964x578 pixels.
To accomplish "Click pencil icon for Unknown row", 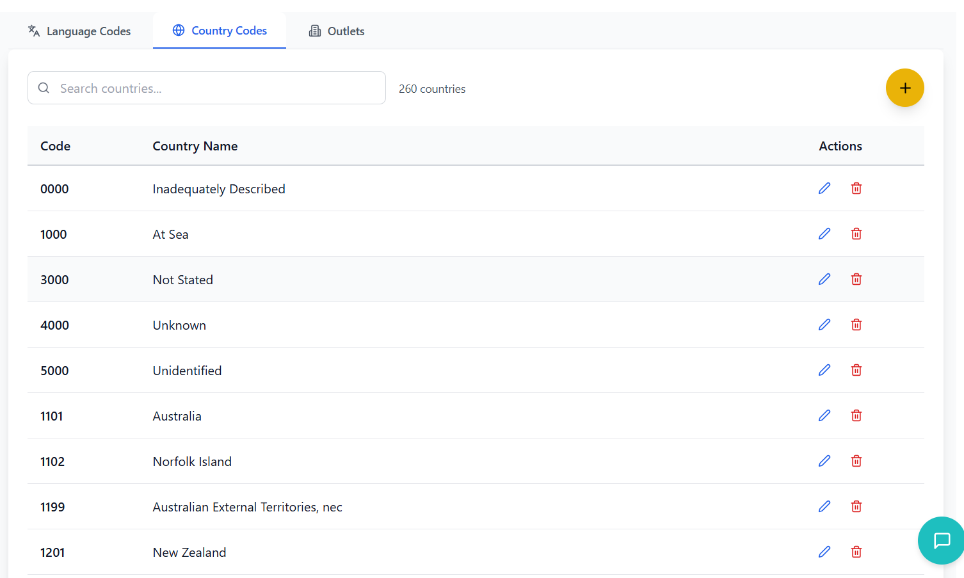I will click(824, 325).
